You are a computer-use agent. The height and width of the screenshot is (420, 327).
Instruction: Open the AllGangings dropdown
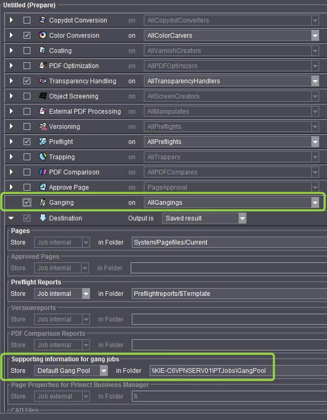[x=315, y=203]
